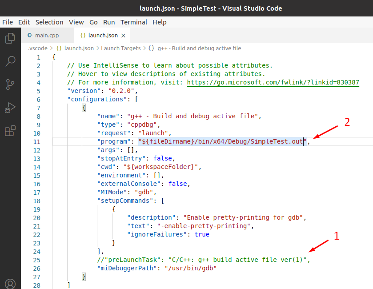Click the launch.json breadcrumb item

(x=79, y=48)
